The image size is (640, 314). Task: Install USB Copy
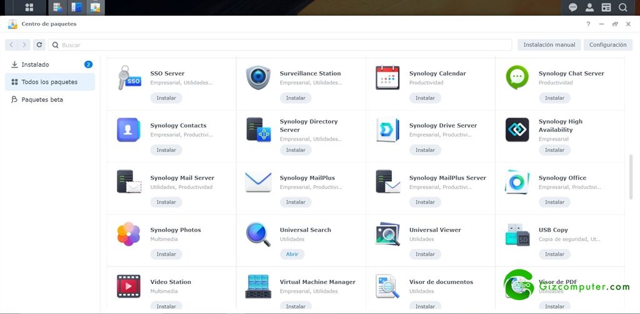[x=555, y=254]
